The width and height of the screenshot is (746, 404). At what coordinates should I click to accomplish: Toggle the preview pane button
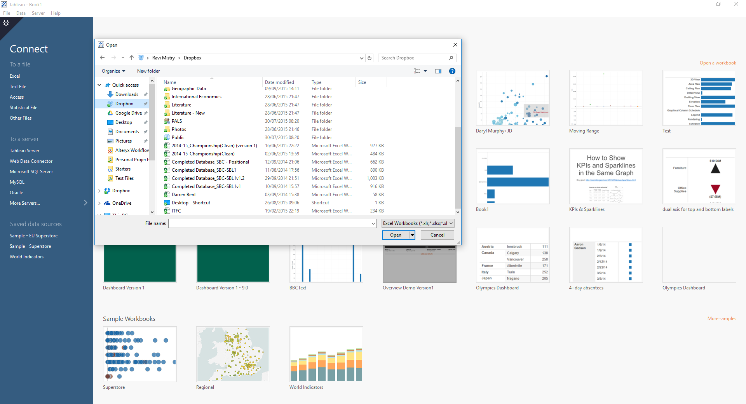click(x=438, y=71)
